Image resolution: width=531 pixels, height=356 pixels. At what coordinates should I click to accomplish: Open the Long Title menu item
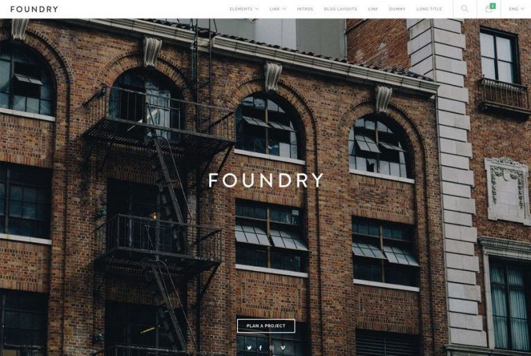coord(429,9)
